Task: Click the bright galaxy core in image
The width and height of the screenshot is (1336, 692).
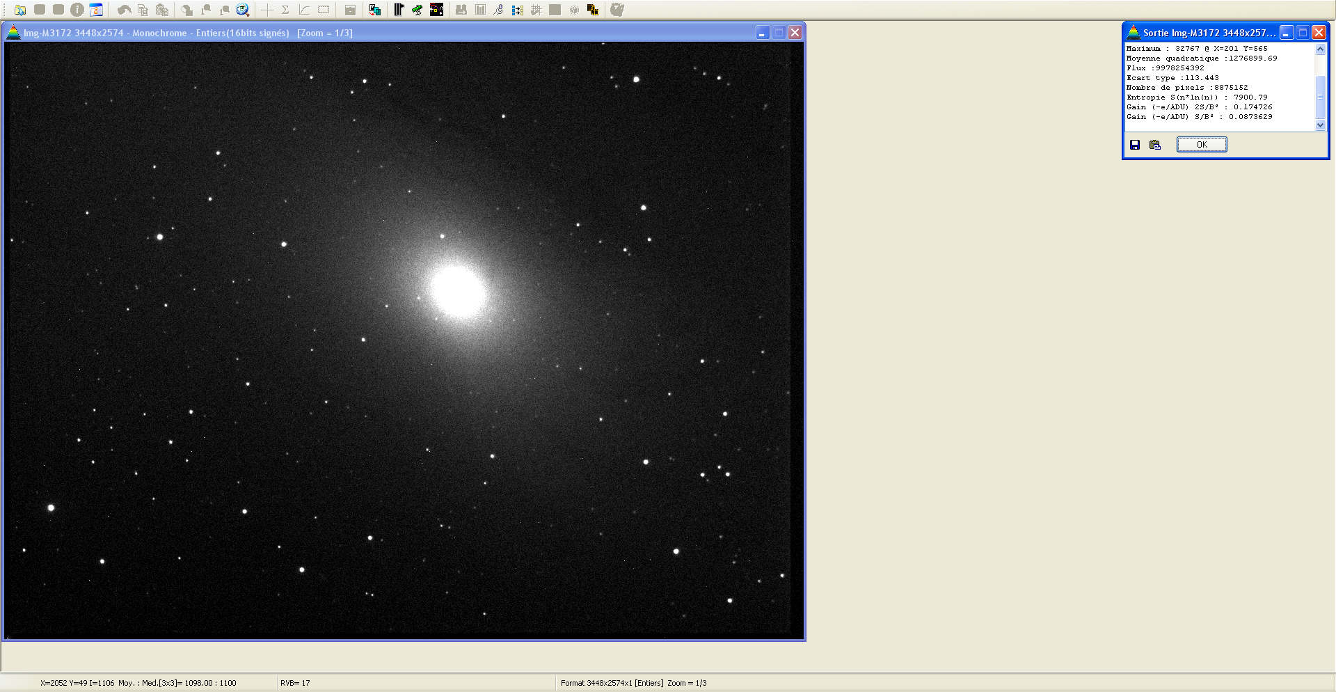Action: pos(457,290)
